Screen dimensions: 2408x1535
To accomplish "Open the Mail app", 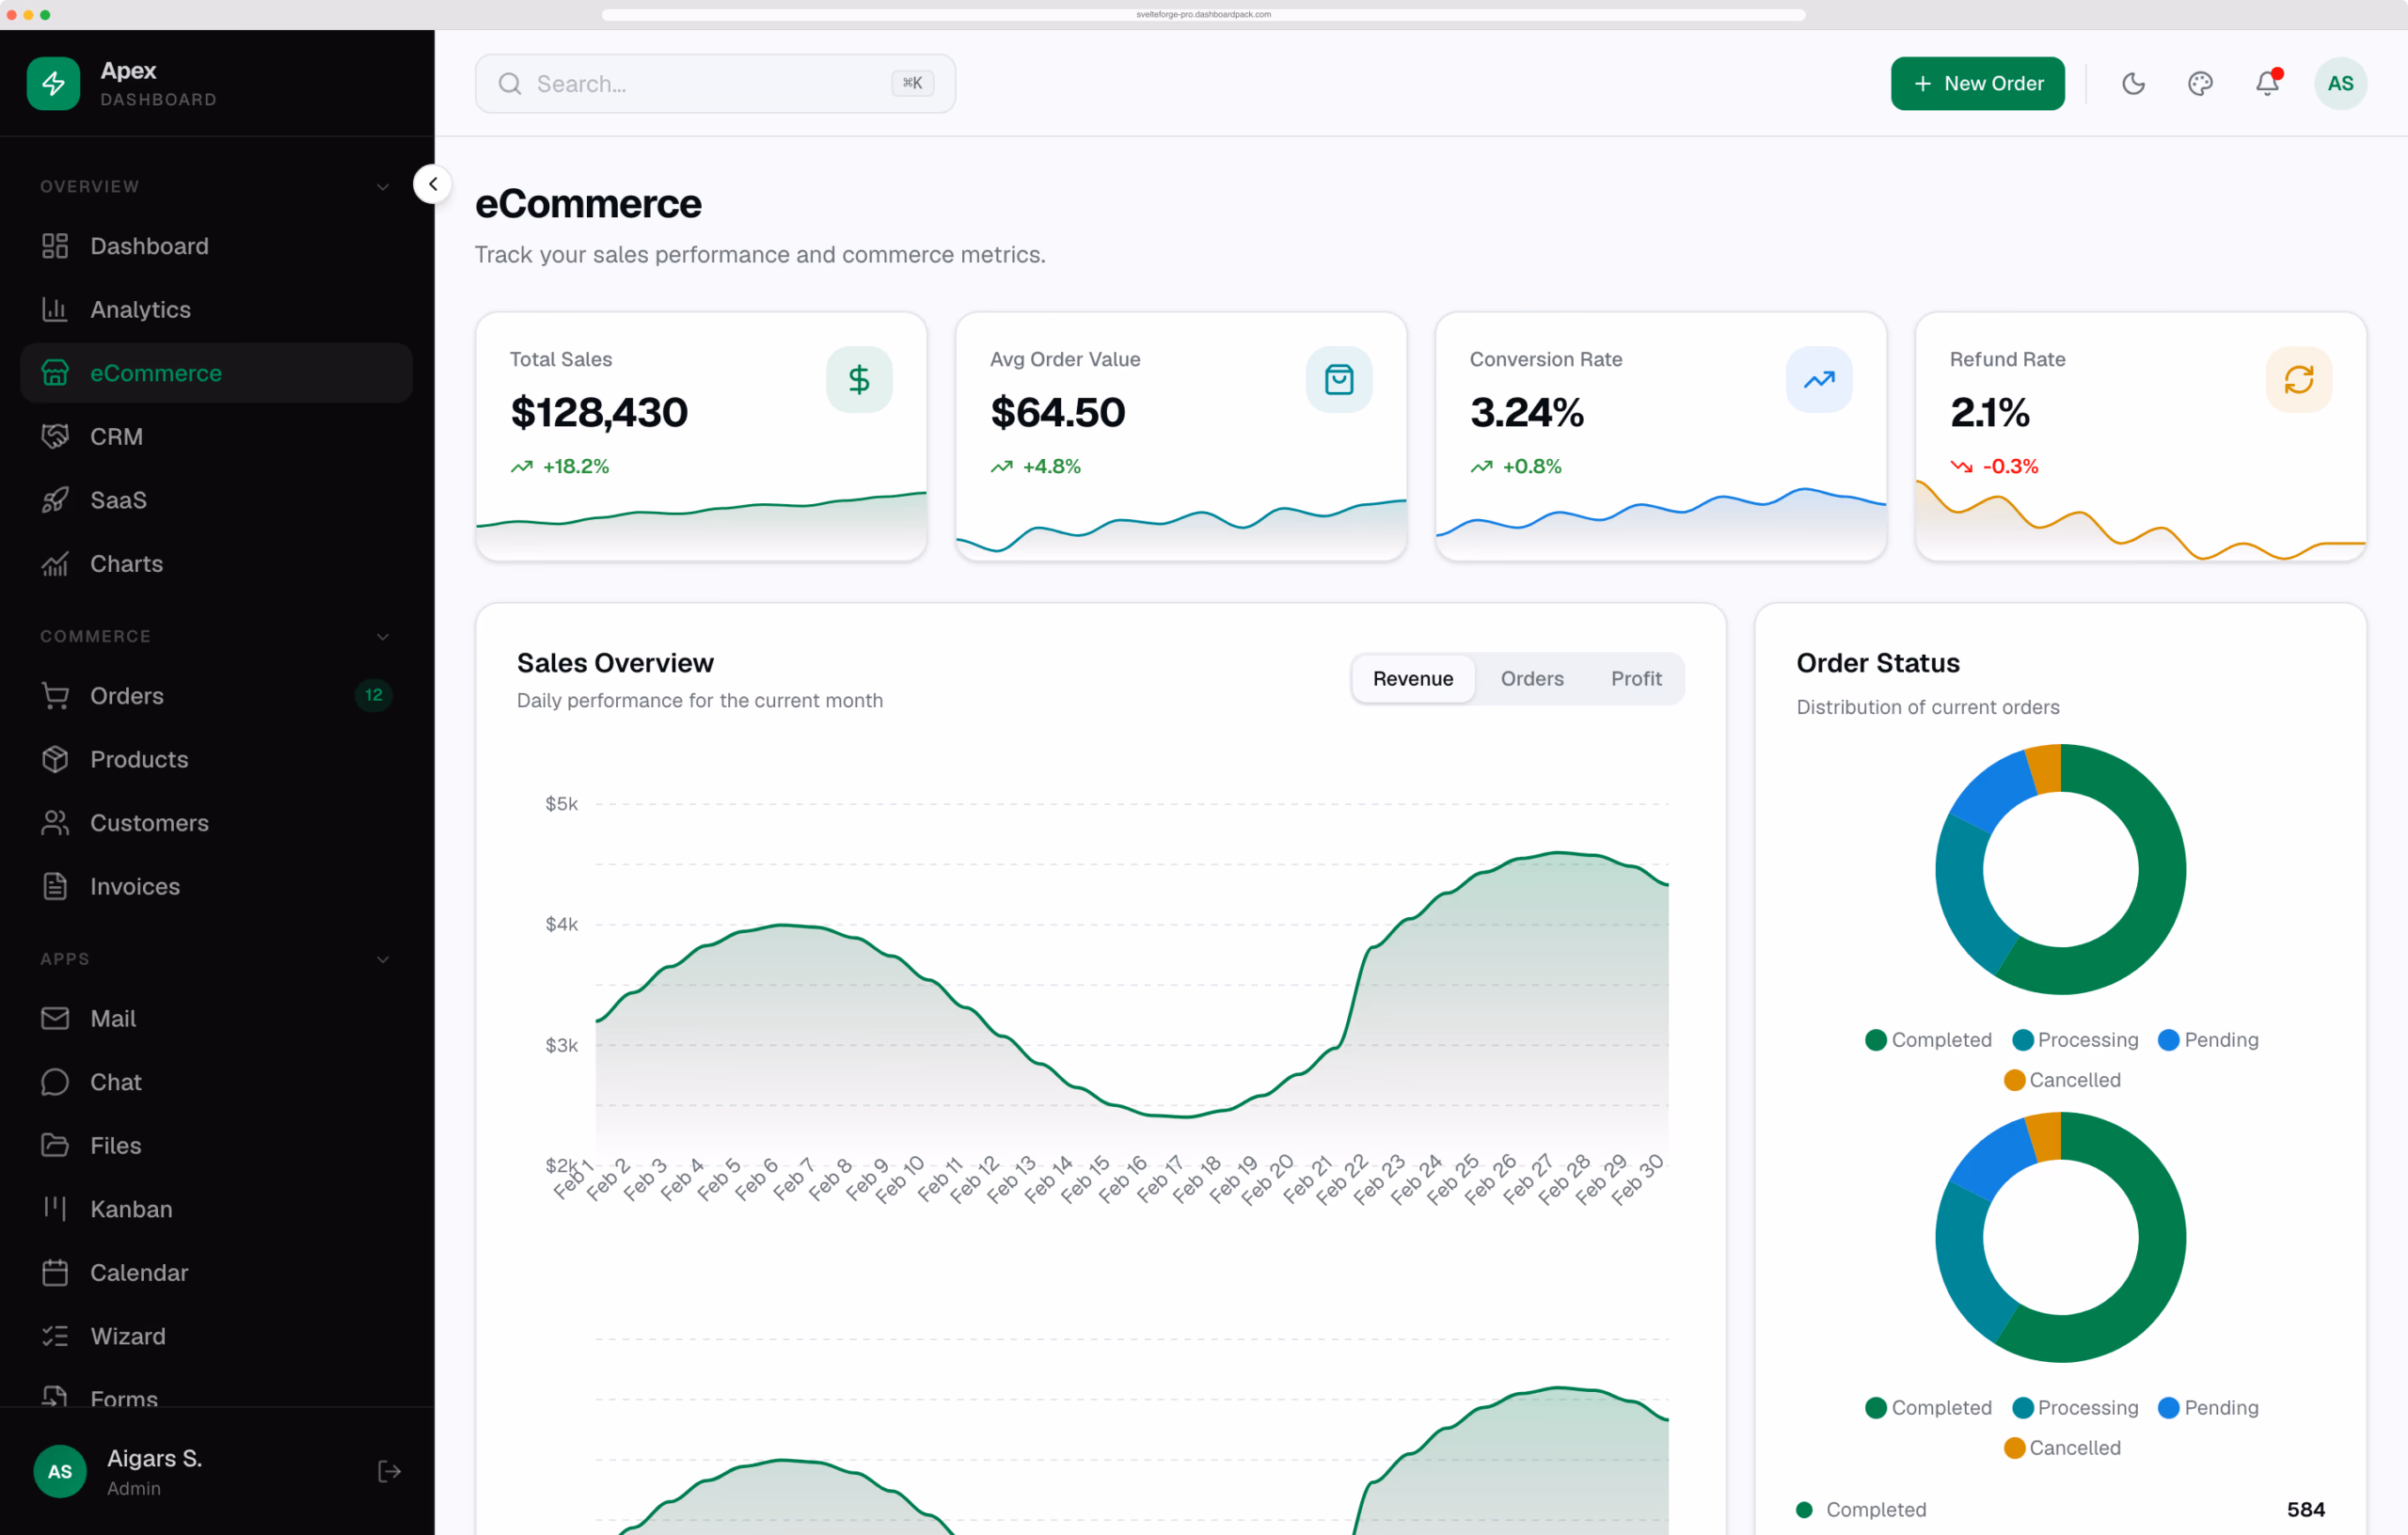I will (x=216, y=1018).
